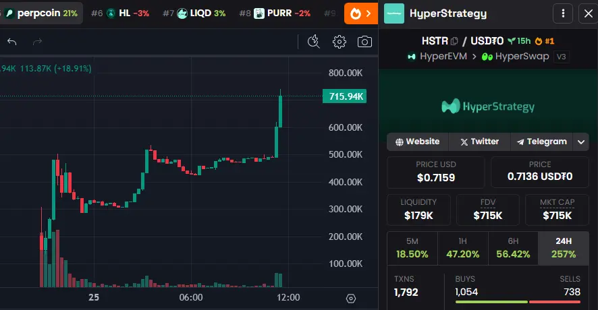Undo the last chart action
This screenshot has height=310, width=598.
(x=12, y=42)
